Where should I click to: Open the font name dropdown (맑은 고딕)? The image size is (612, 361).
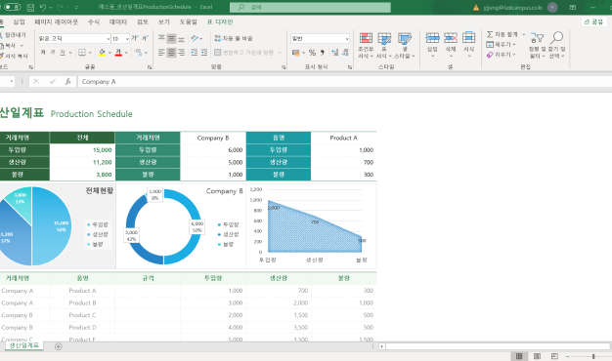[109, 39]
